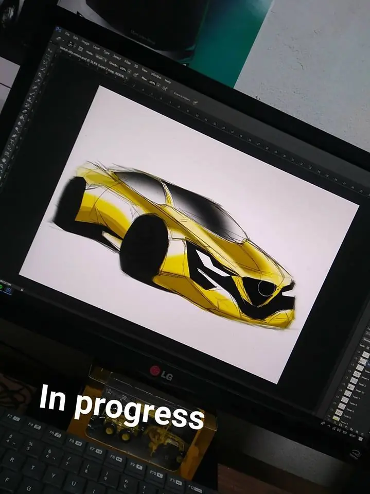Open the Type menu
370x494 pixels.
107,52
